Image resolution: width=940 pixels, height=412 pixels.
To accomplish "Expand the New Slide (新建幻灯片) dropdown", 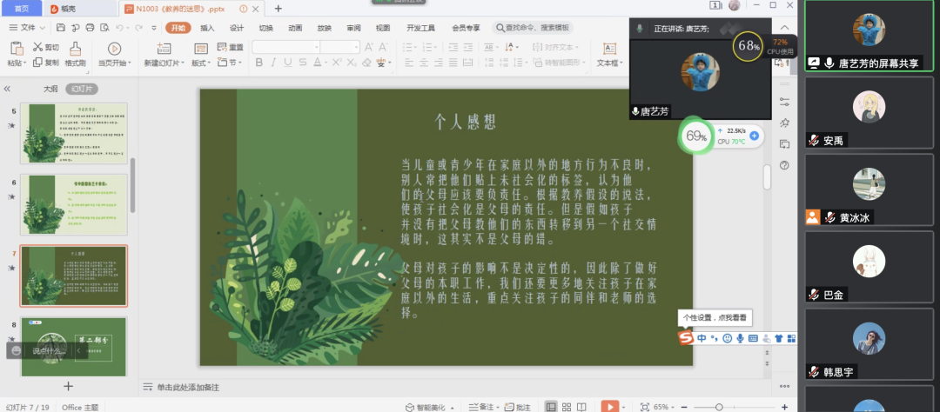I will coord(162,63).
